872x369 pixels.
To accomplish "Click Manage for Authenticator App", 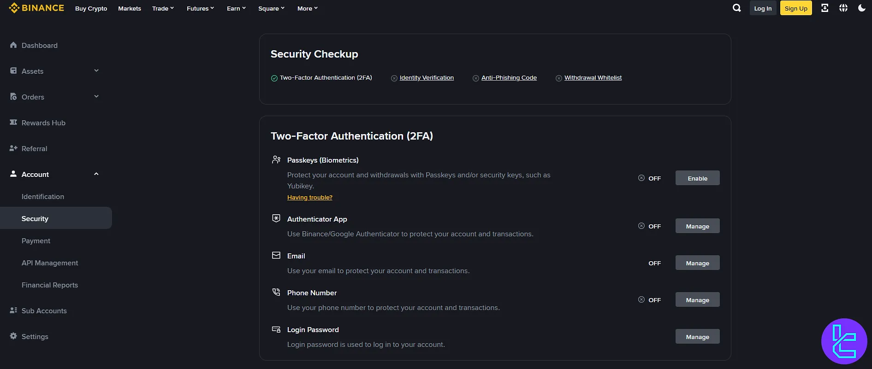I will point(697,226).
